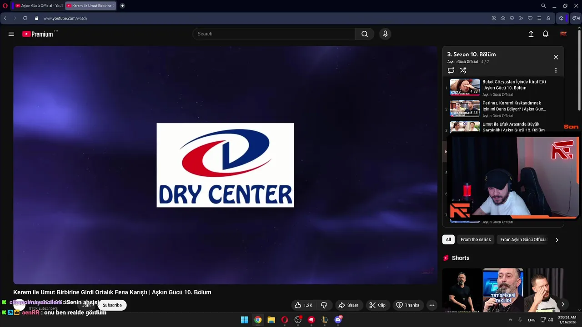The image size is (582, 327).
Task: Add page to bookmarks heart icon
Action: click(530, 18)
